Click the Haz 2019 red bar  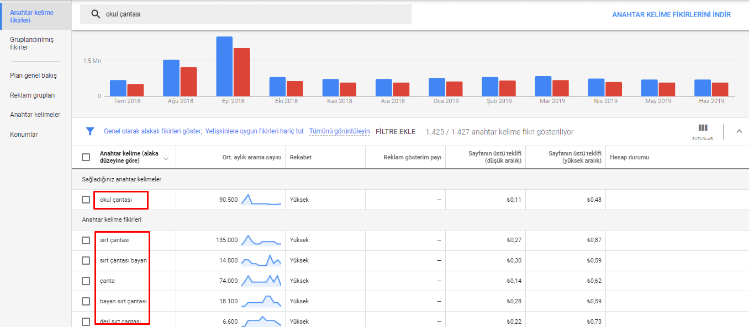720,89
